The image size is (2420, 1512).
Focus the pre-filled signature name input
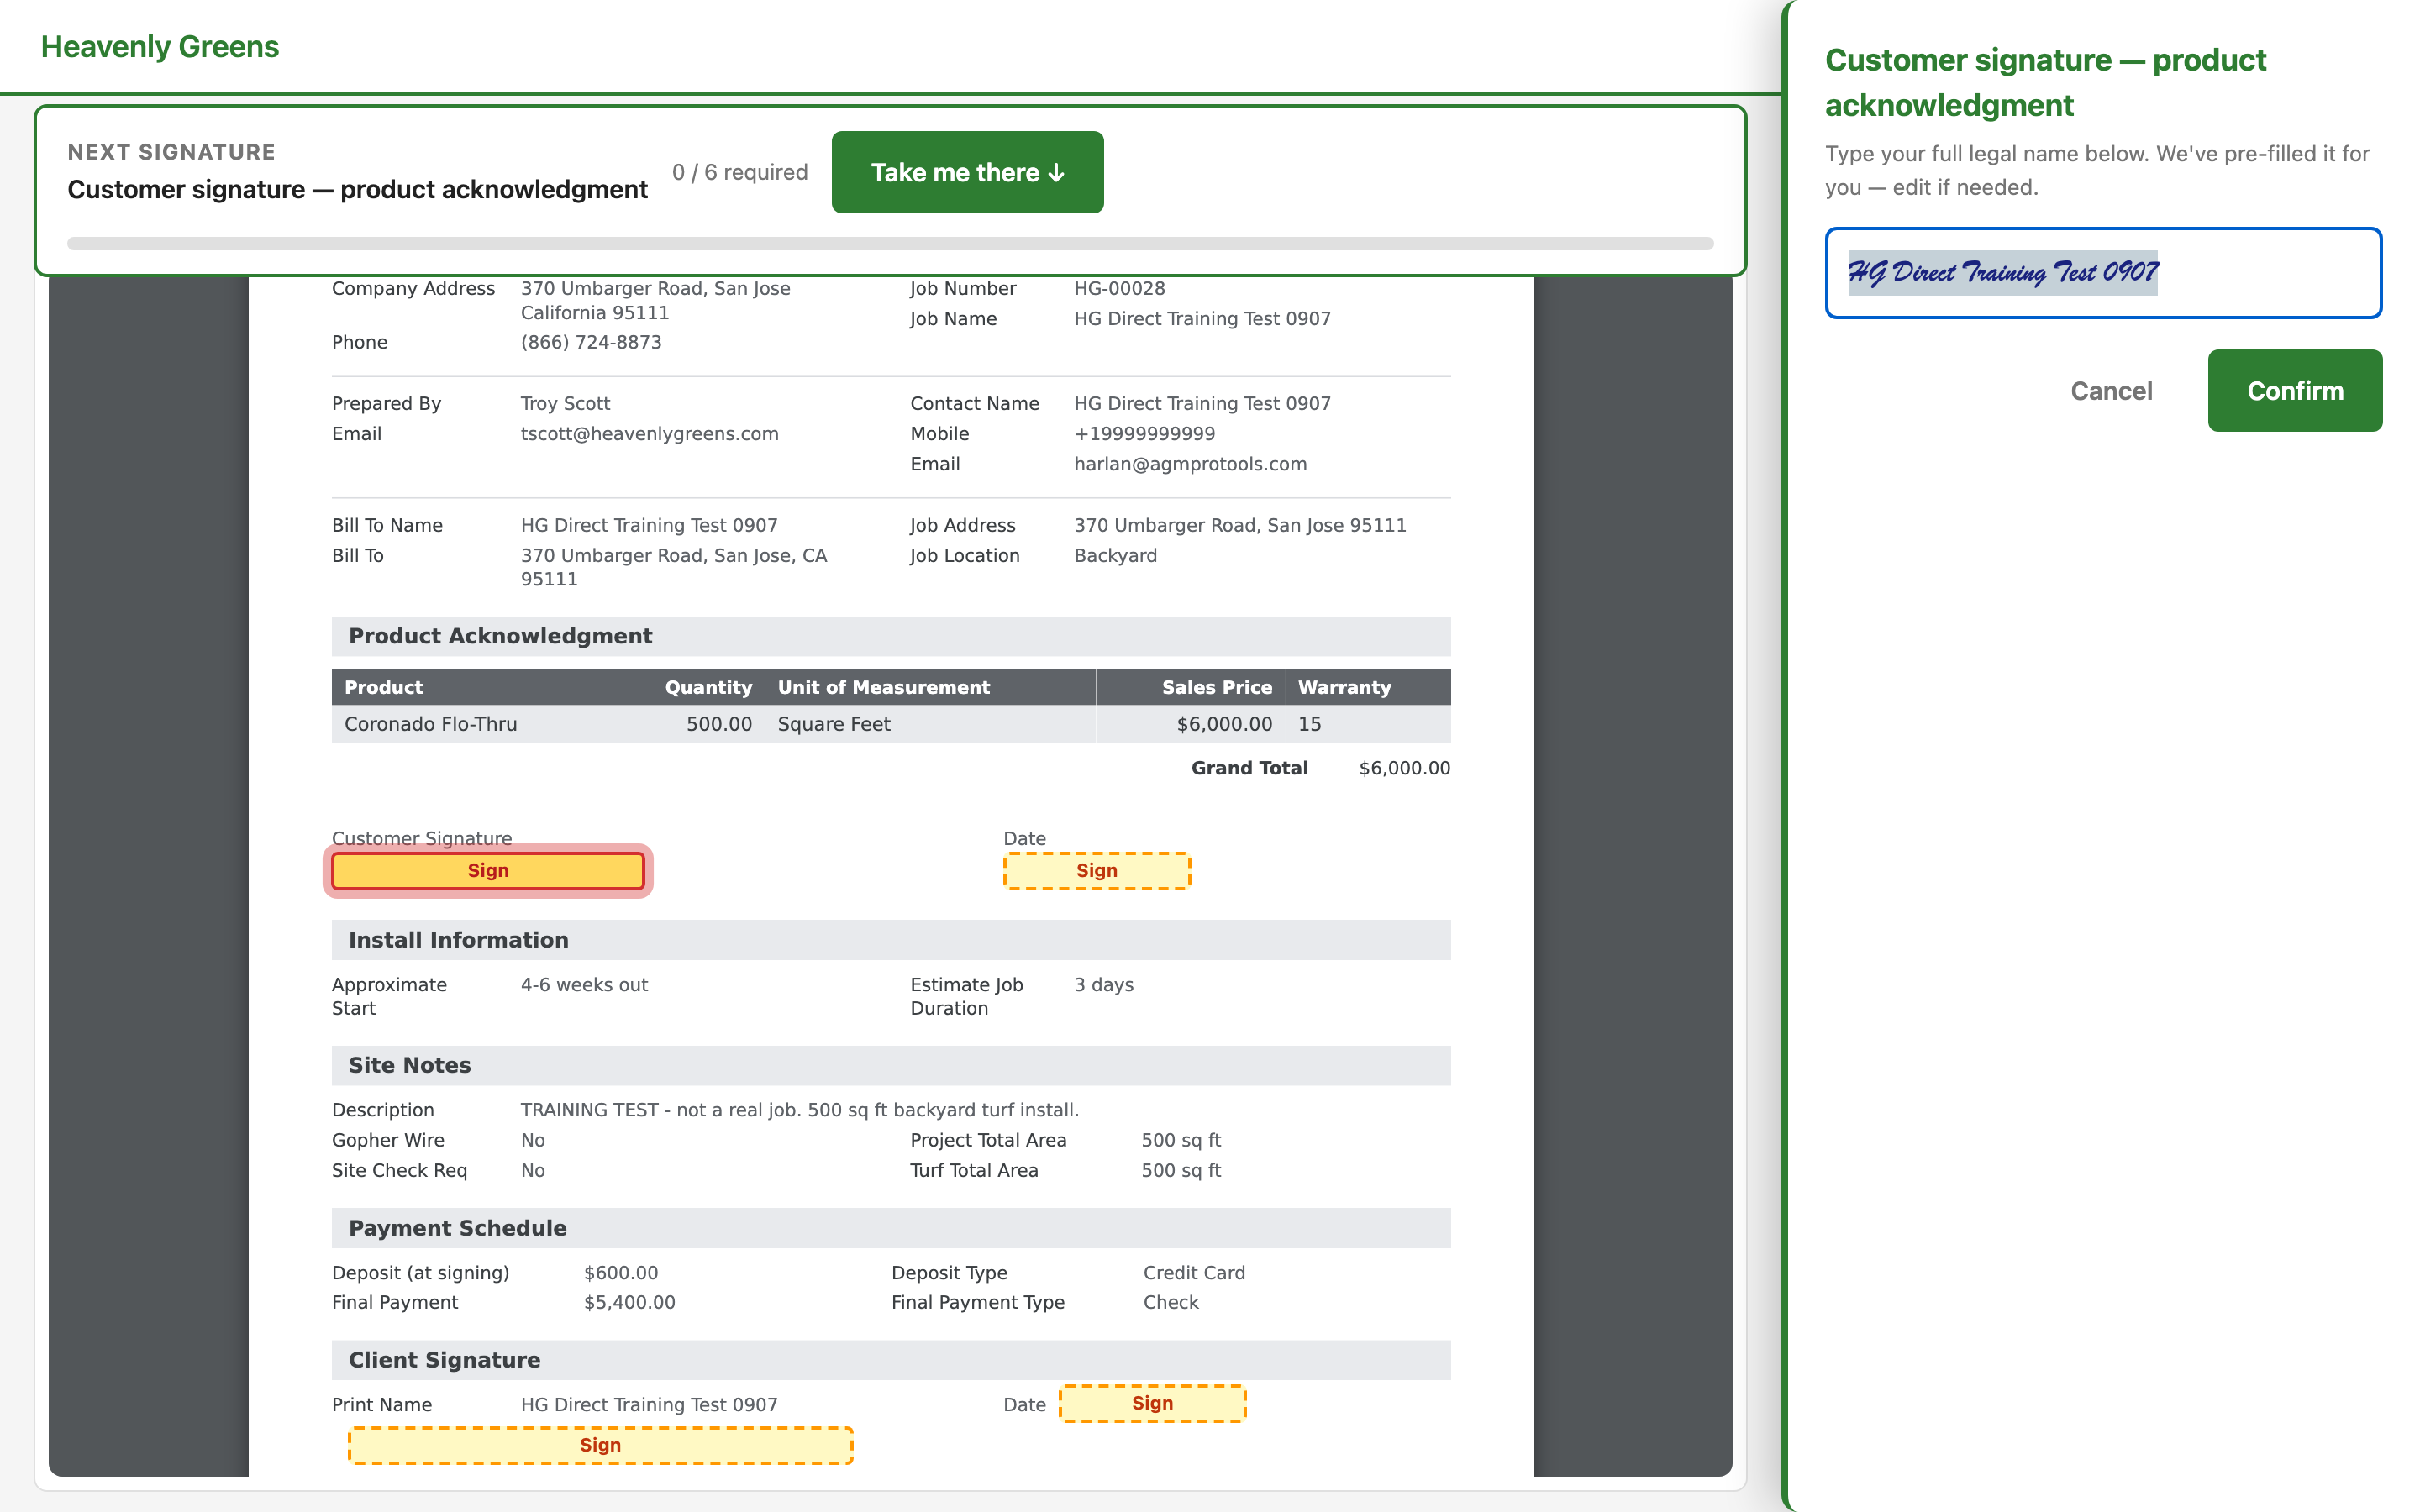pos(2103,273)
